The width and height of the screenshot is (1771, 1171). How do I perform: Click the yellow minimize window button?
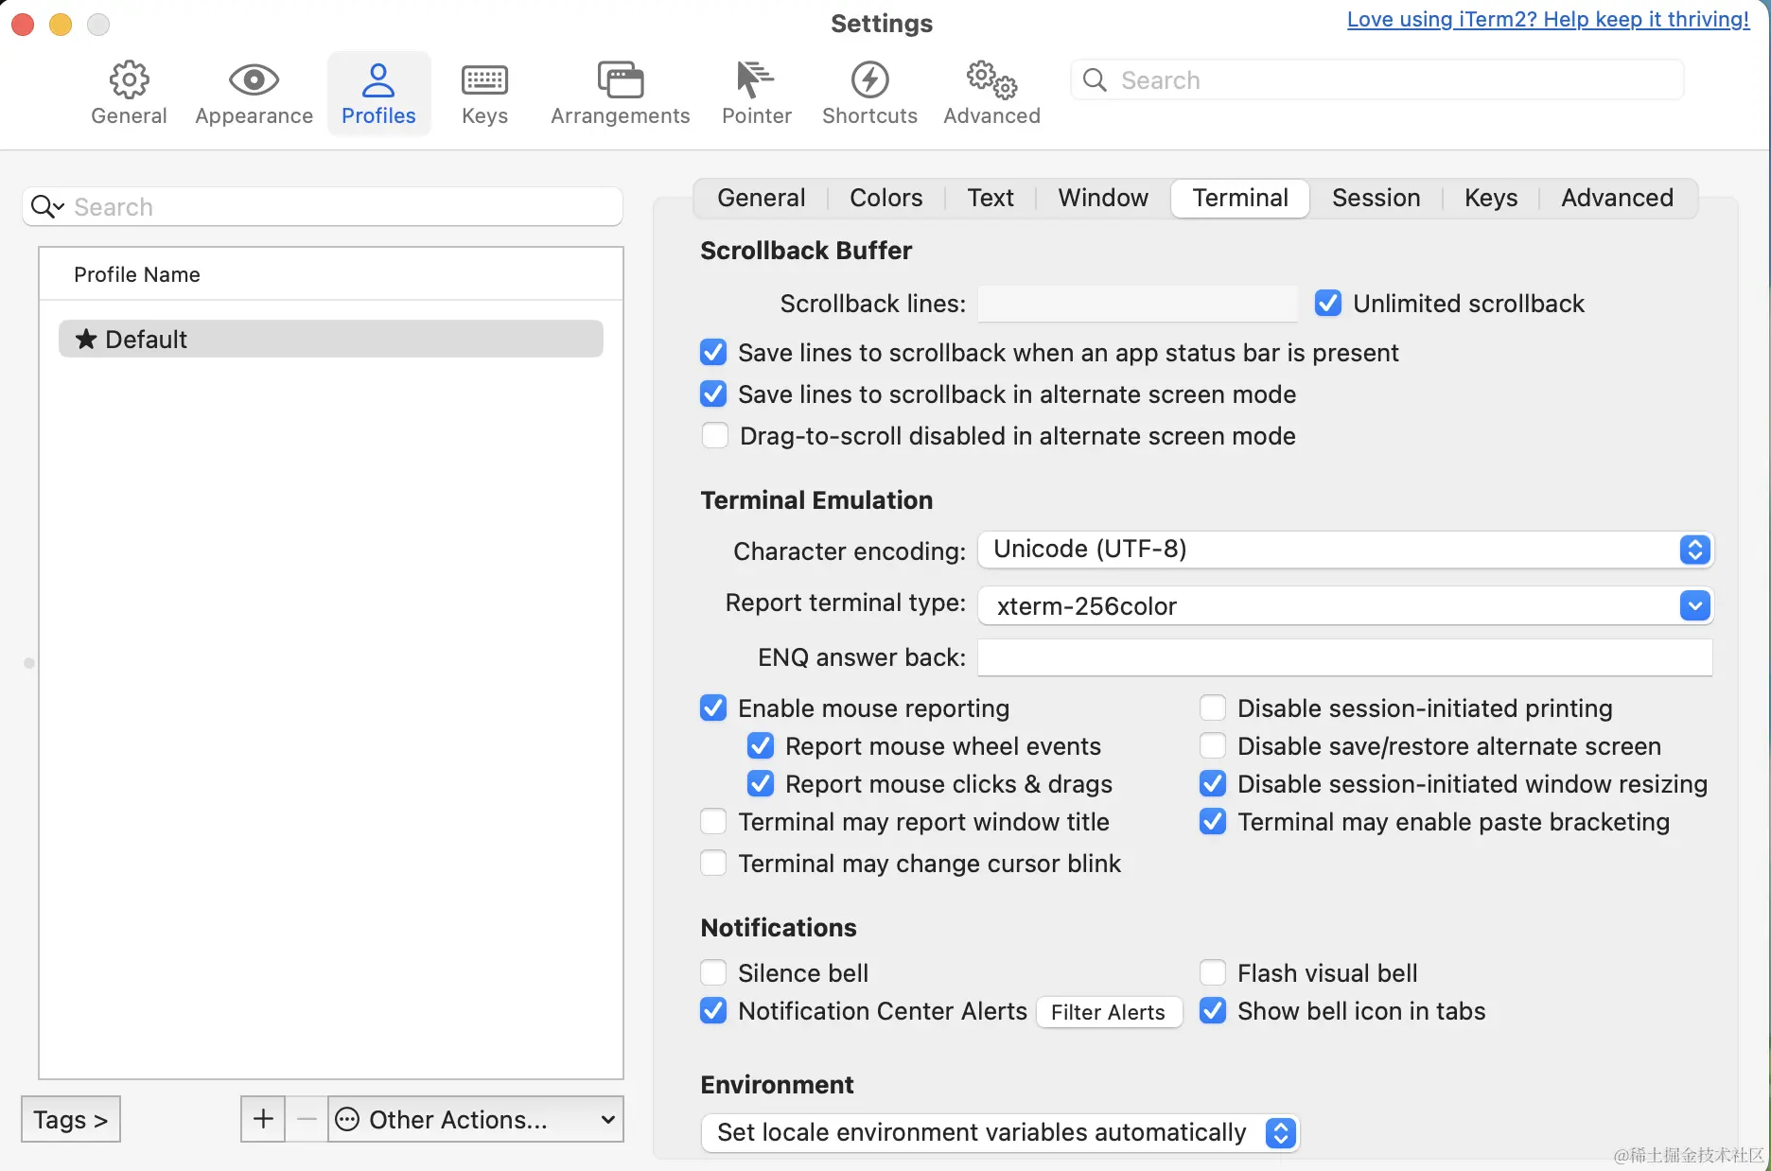61,24
